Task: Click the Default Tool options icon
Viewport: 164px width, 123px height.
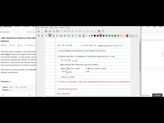Action: pyautogui.click(x=84, y=36)
